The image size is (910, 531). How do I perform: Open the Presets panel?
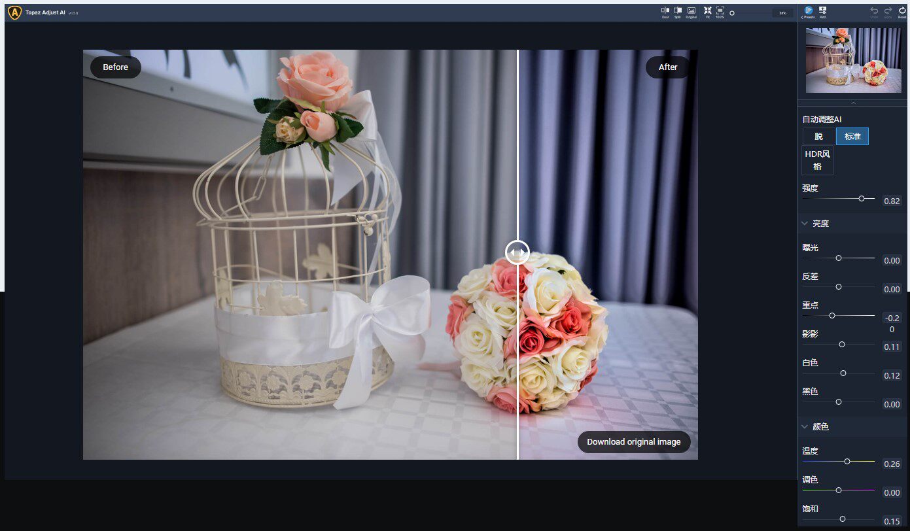[809, 12]
